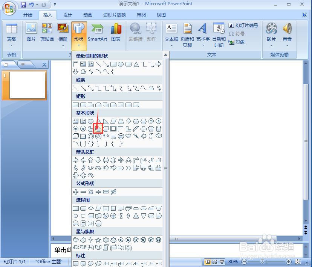Open PowerPoint help
The width and height of the screenshot is (312, 267).
pos(304,15)
